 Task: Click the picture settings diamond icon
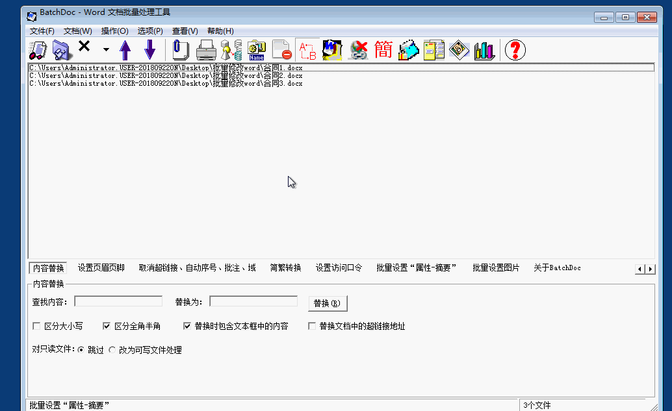tap(459, 50)
